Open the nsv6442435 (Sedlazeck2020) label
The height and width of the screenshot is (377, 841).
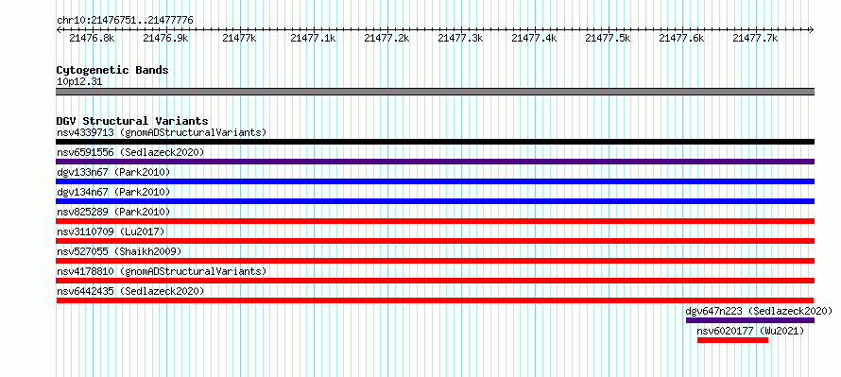pyautogui.click(x=130, y=291)
